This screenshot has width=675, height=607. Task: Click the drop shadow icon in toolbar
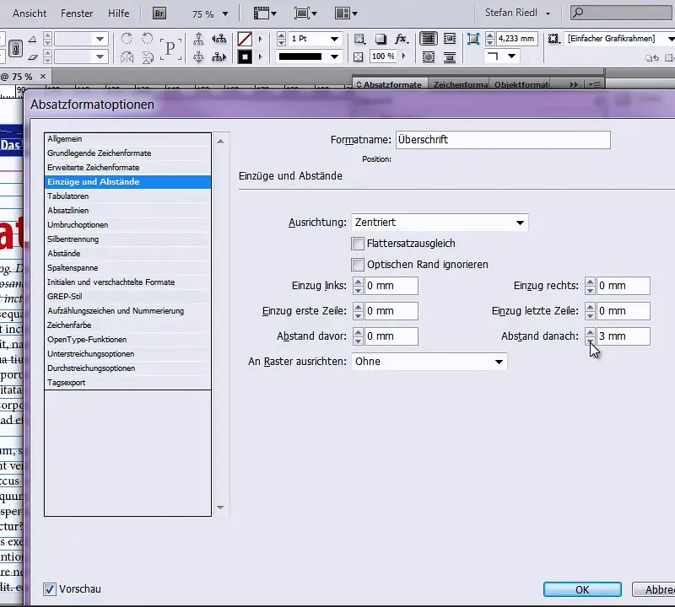click(381, 39)
